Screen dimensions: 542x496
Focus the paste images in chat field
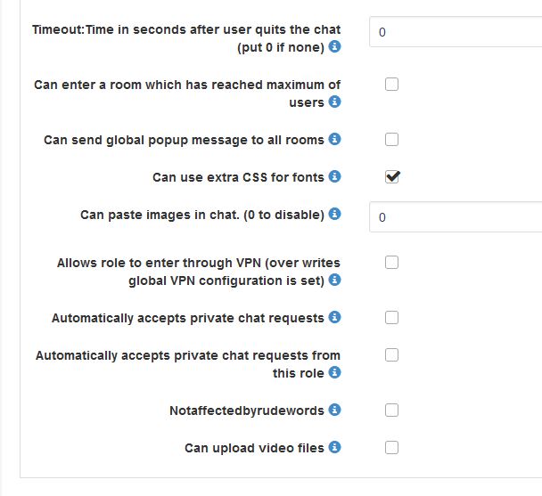(455, 217)
